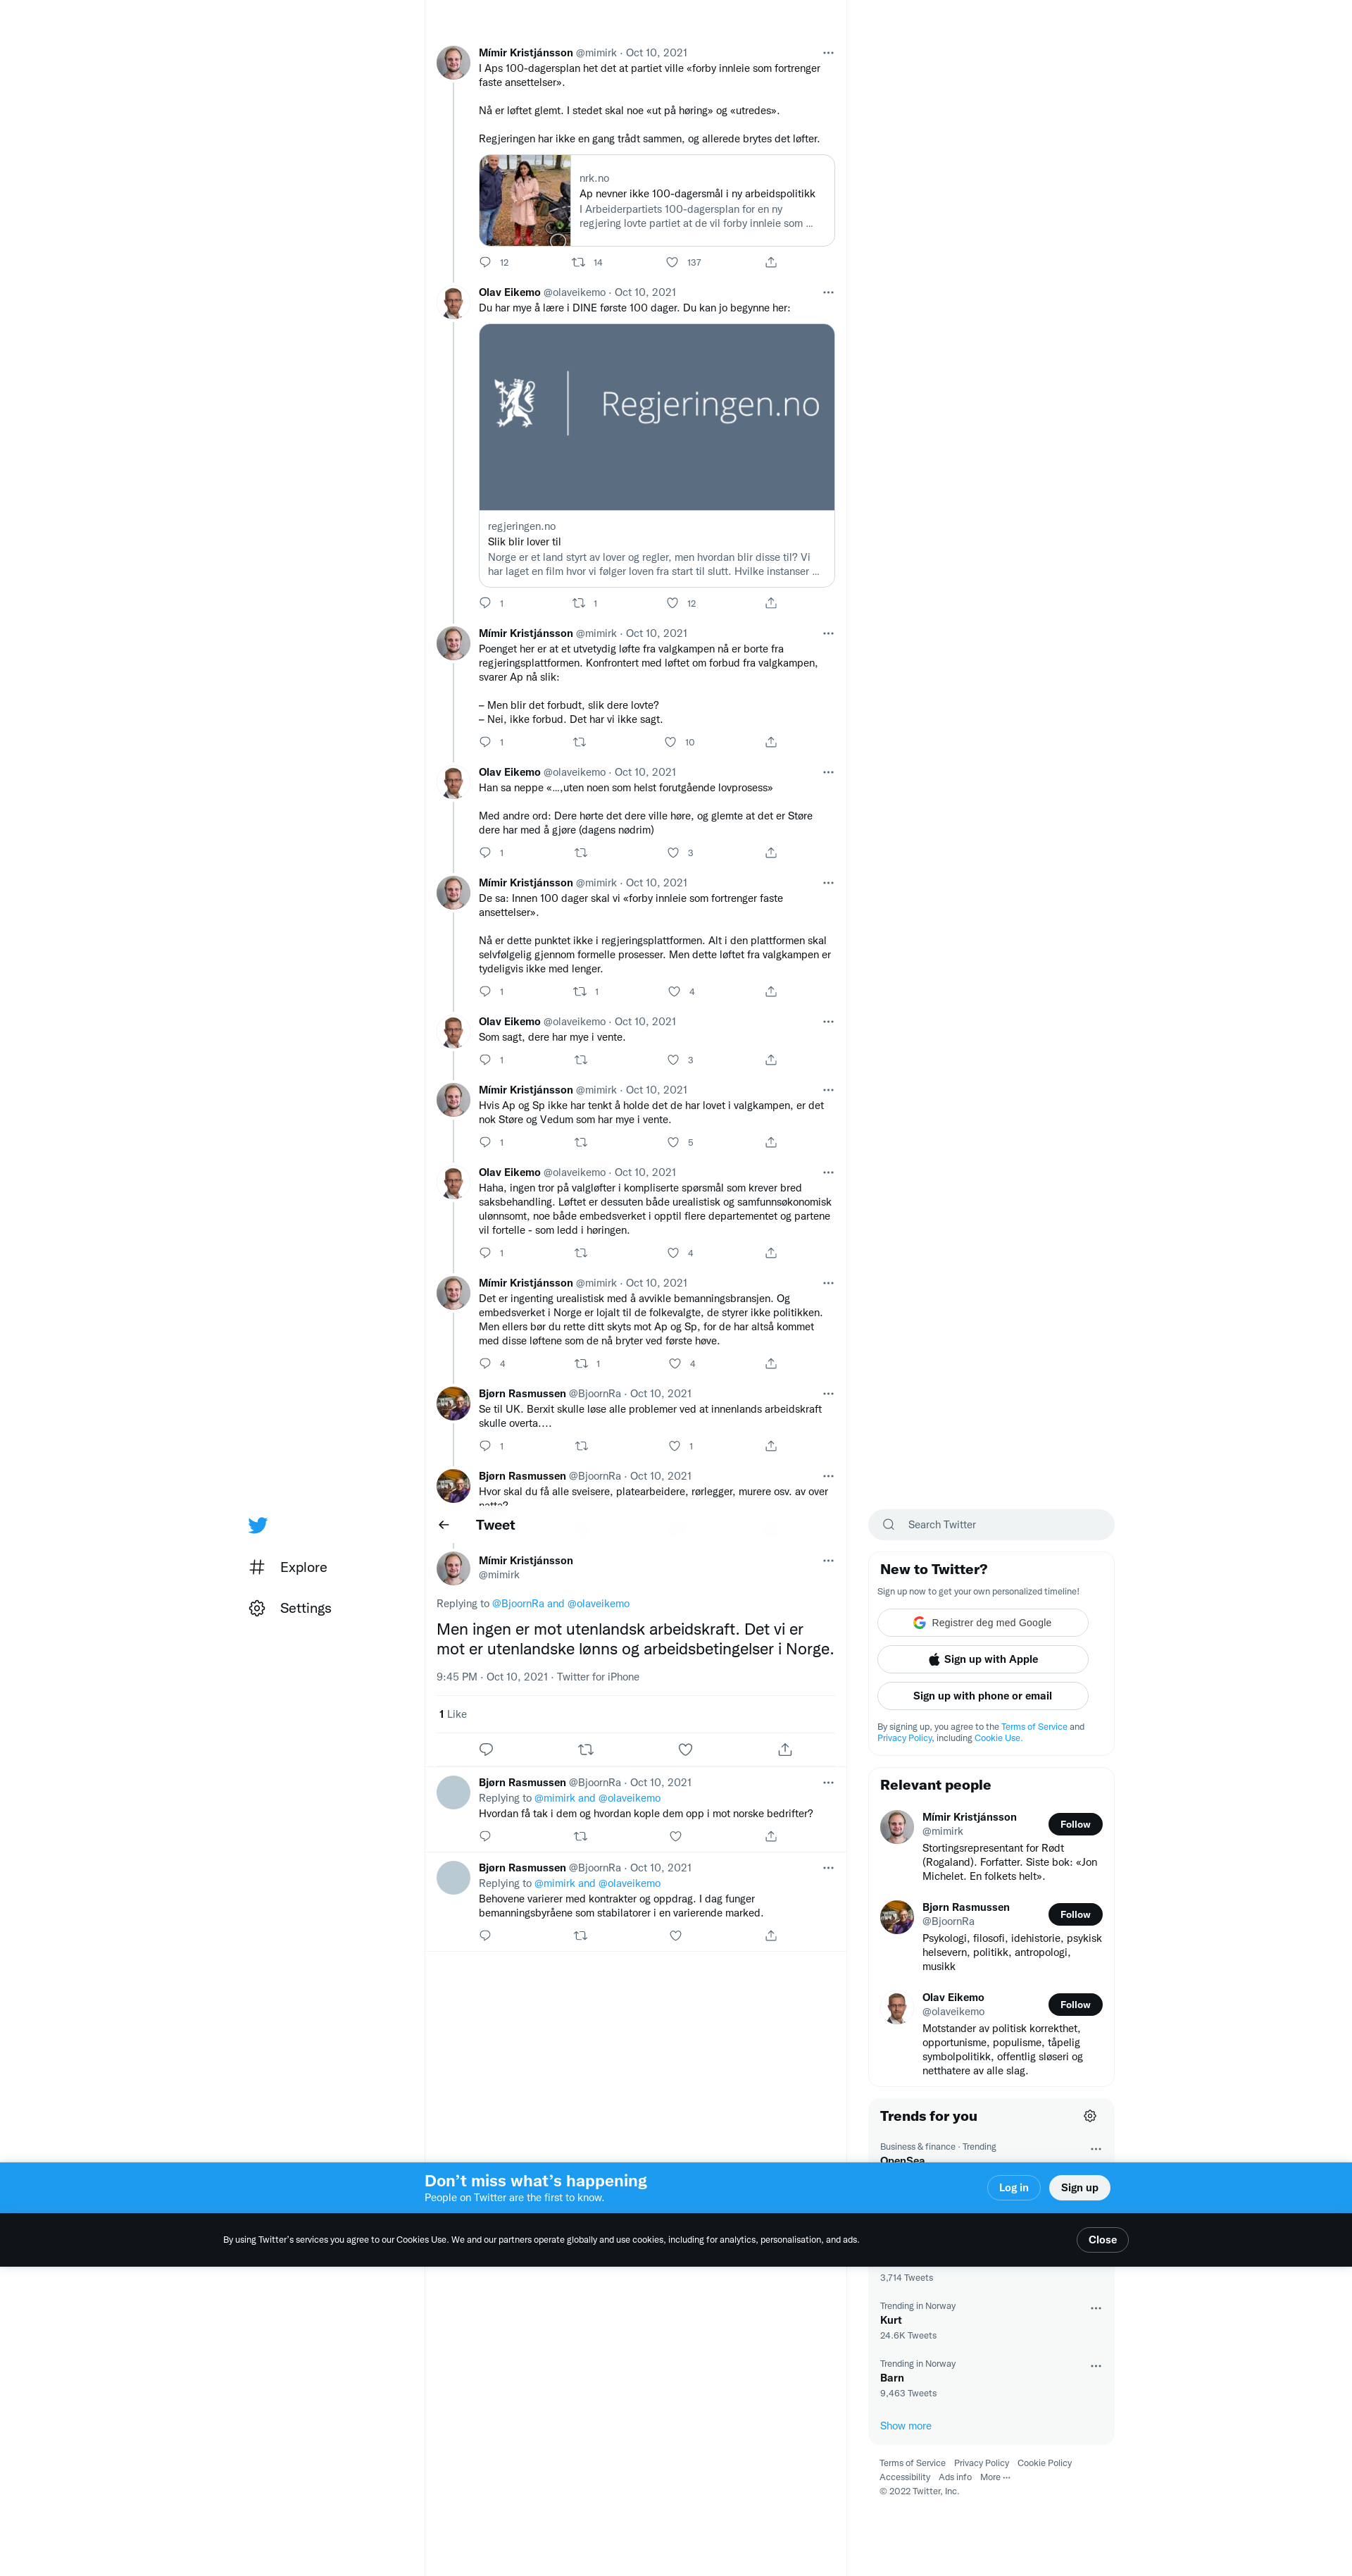Open Explore in the left sidebar
The height and width of the screenshot is (2576, 1352).
(288, 1567)
